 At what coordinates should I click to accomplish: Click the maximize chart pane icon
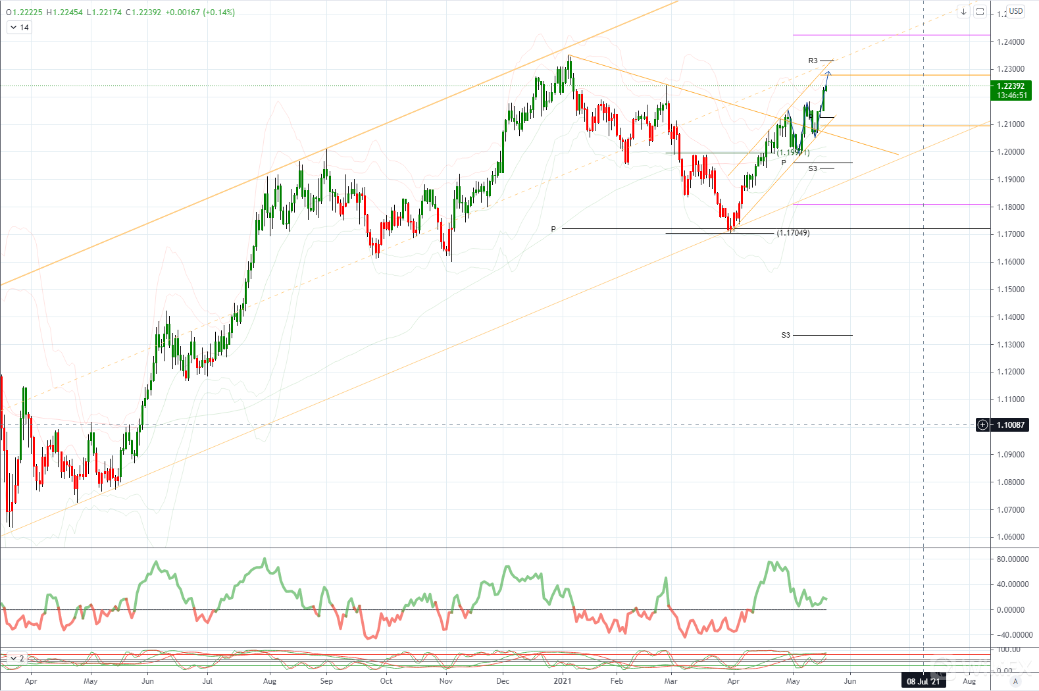coord(980,12)
